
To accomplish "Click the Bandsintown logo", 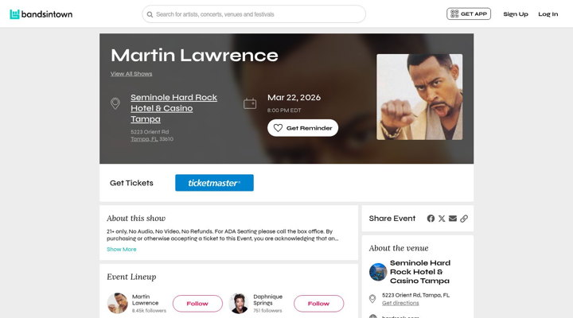I will point(41,14).
